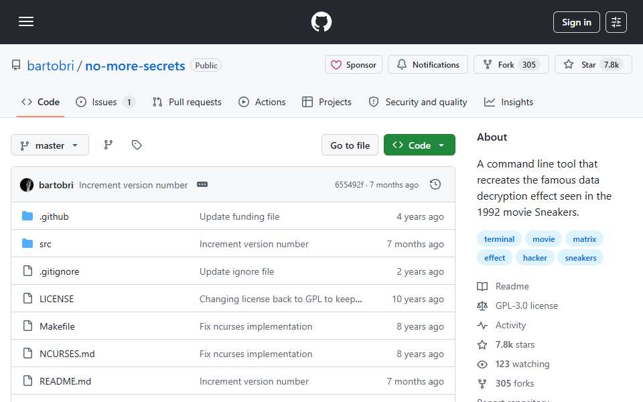Click the file icon next to README.md
The image size is (643, 402).
pyautogui.click(x=27, y=381)
